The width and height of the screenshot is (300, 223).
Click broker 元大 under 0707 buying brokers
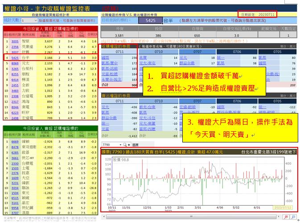183,57
